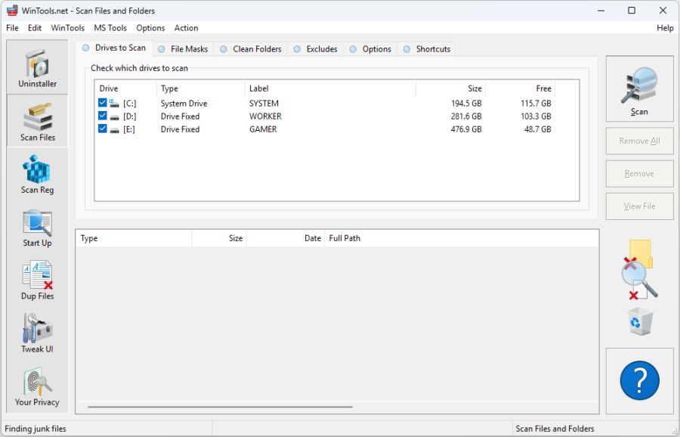The height and width of the screenshot is (437, 680).
Task: Uncheck the [C:] system drive
Action: click(102, 102)
